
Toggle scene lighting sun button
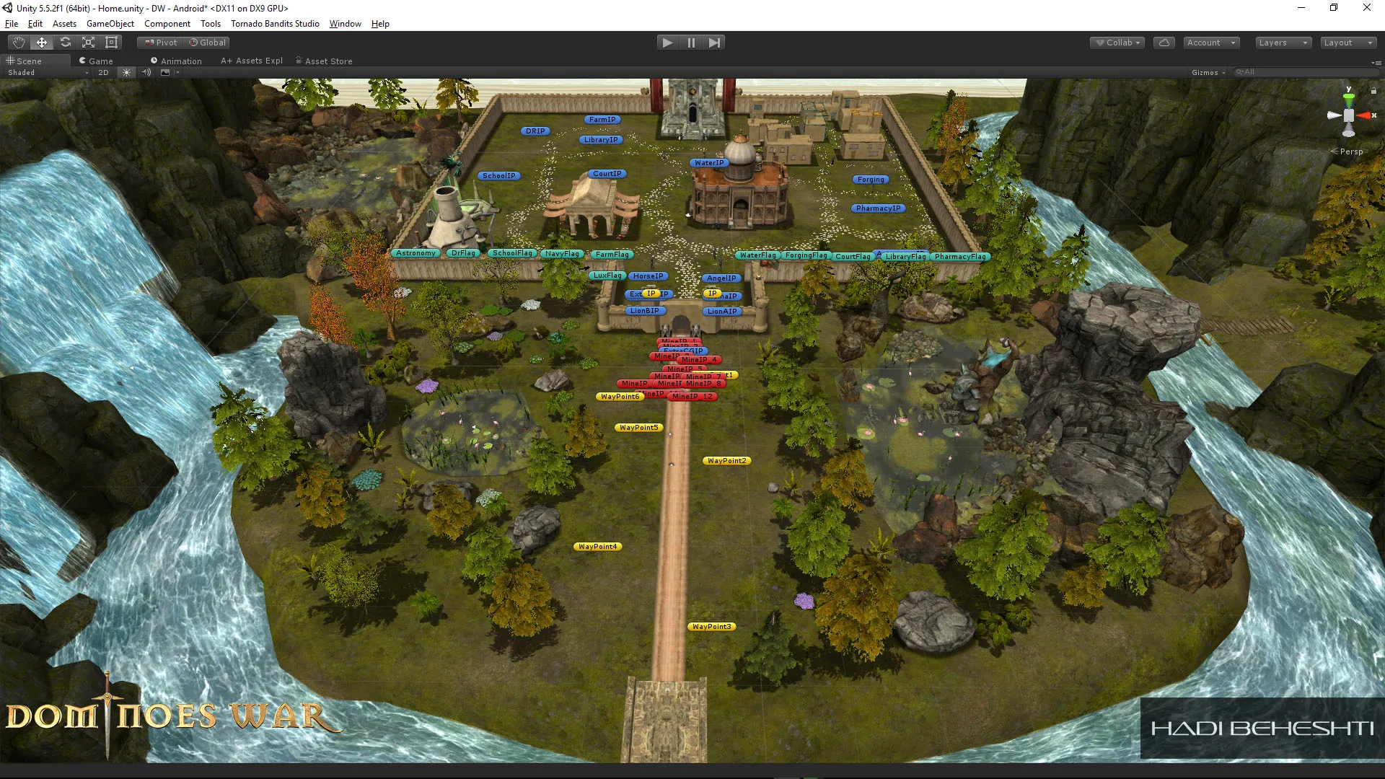(127, 72)
